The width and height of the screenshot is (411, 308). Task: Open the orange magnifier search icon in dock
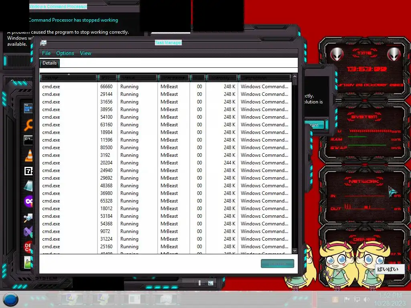(x=28, y=125)
